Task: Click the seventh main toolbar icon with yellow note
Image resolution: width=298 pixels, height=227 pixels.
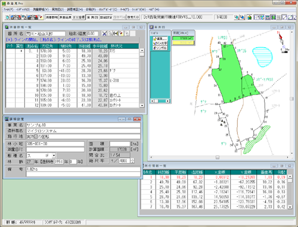Action: 41,17
